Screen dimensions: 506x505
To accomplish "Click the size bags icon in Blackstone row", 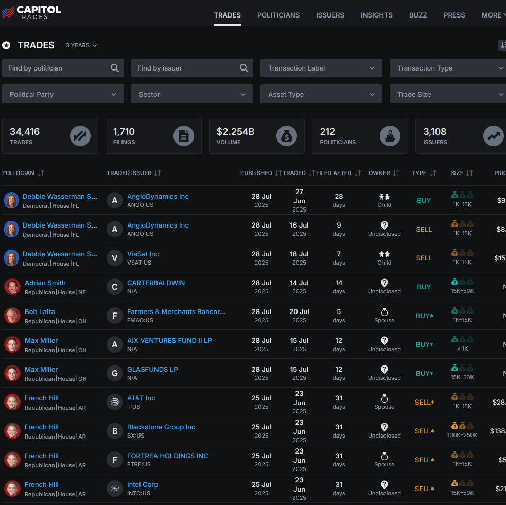I will [x=462, y=426].
